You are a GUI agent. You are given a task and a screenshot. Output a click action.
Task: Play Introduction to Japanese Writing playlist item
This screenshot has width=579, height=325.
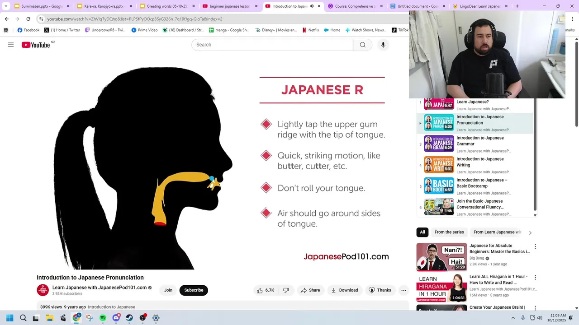[x=475, y=165]
